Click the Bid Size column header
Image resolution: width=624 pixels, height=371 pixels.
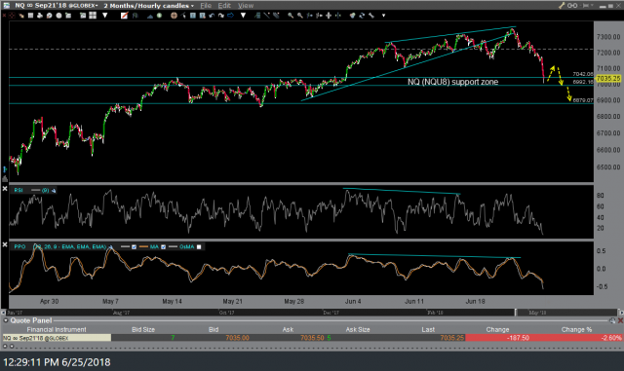(143, 330)
